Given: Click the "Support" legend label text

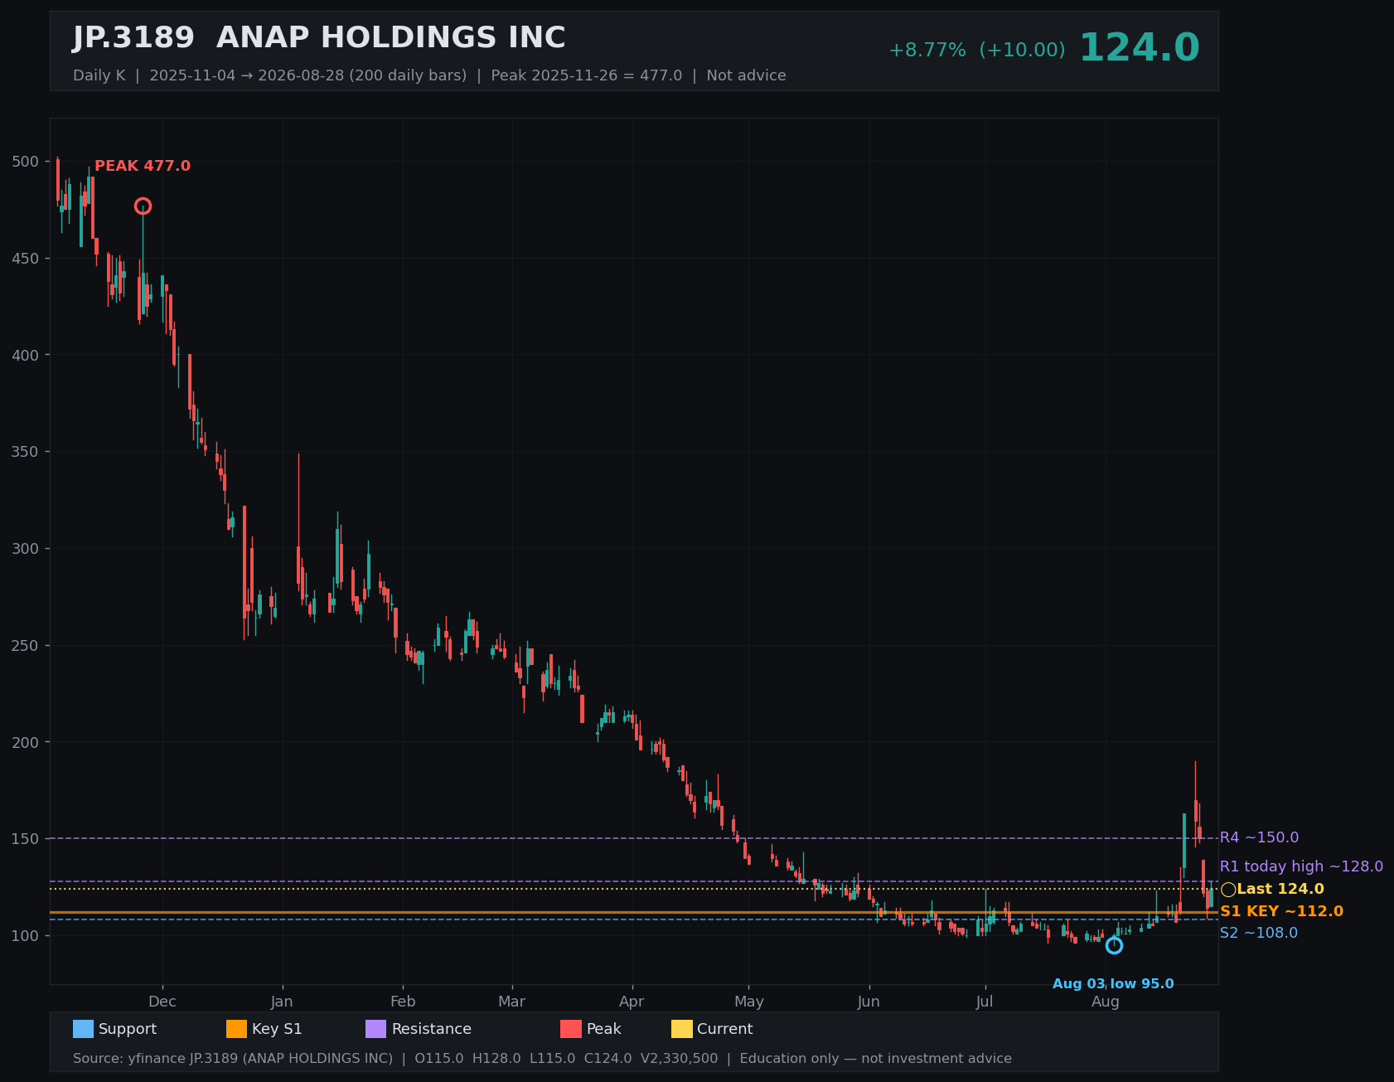Looking at the screenshot, I should pyautogui.click(x=128, y=1029).
